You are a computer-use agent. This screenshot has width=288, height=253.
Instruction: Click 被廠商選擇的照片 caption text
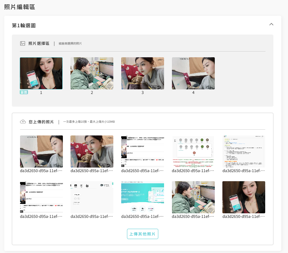click(x=70, y=44)
